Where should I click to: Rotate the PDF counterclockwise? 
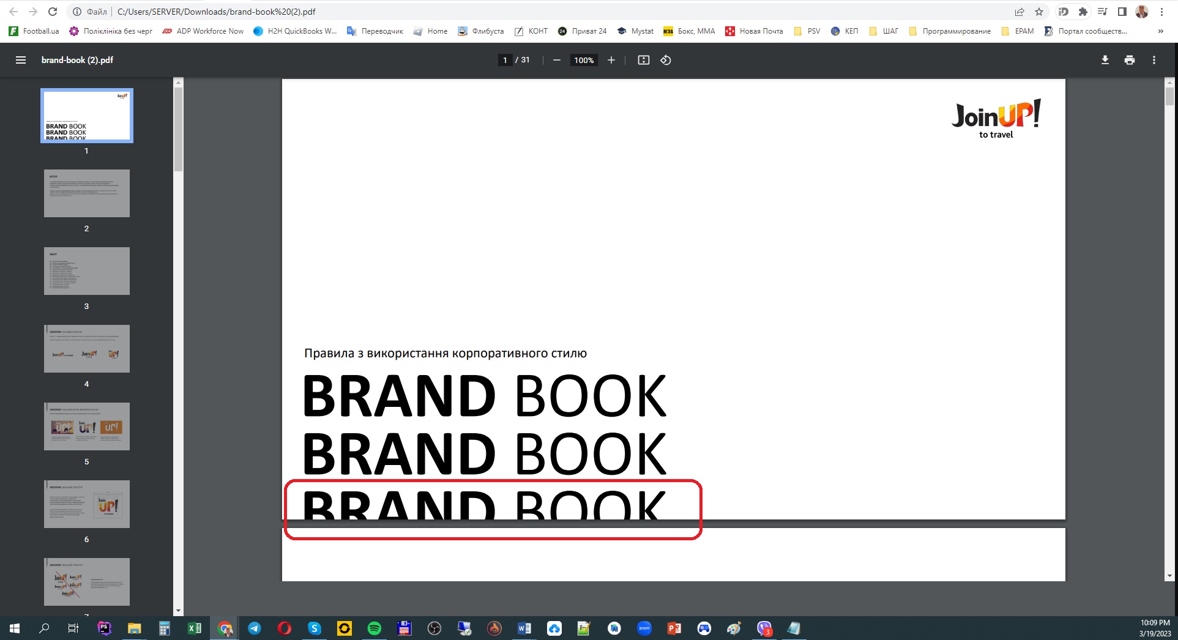(x=666, y=60)
